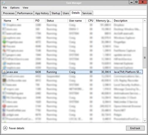Screen dimensions: 148x135
Task: Open the Options menu
Action: point(15,8)
